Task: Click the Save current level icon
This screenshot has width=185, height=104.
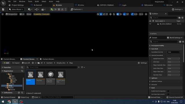Action: coord(3,9)
